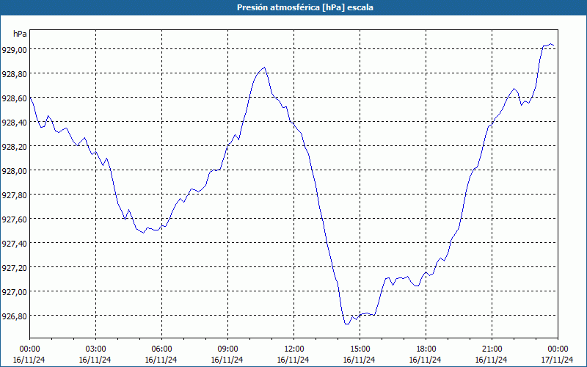Click the 928,00 y-axis label

pos(15,171)
